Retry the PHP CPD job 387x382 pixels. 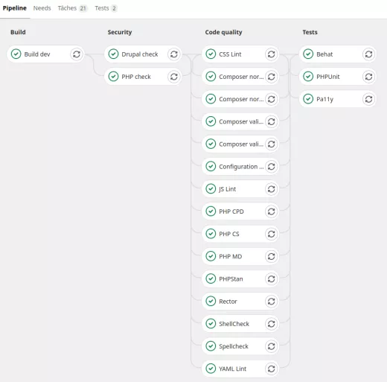pos(272,211)
